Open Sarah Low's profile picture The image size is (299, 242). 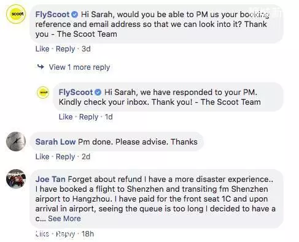[x=16, y=142]
